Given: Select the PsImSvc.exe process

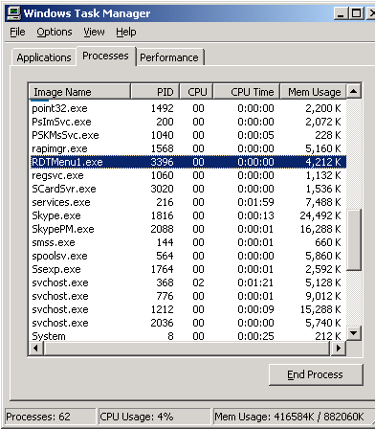Looking at the screenshot, I should [187, 122].
